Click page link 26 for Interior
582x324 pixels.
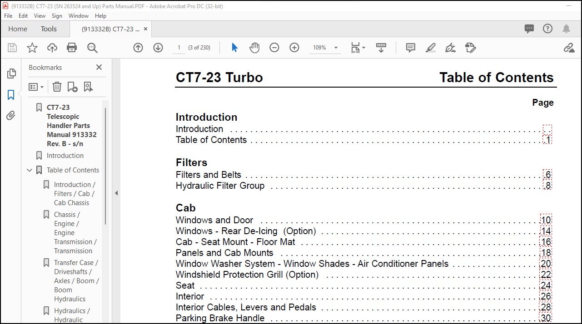(546, 296)
